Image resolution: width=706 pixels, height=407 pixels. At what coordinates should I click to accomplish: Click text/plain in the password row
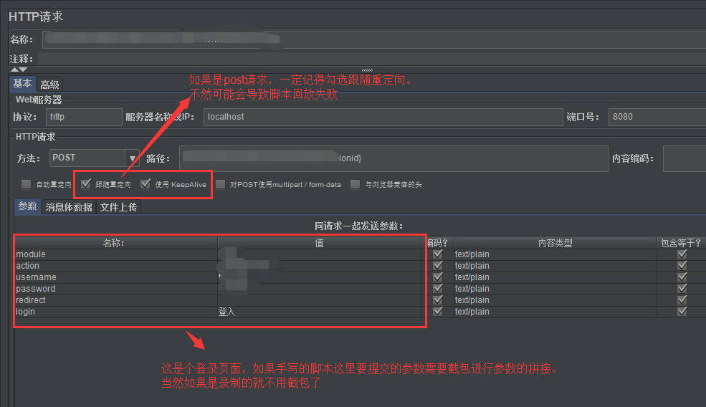pyautogui.click(x=472, y=289)
